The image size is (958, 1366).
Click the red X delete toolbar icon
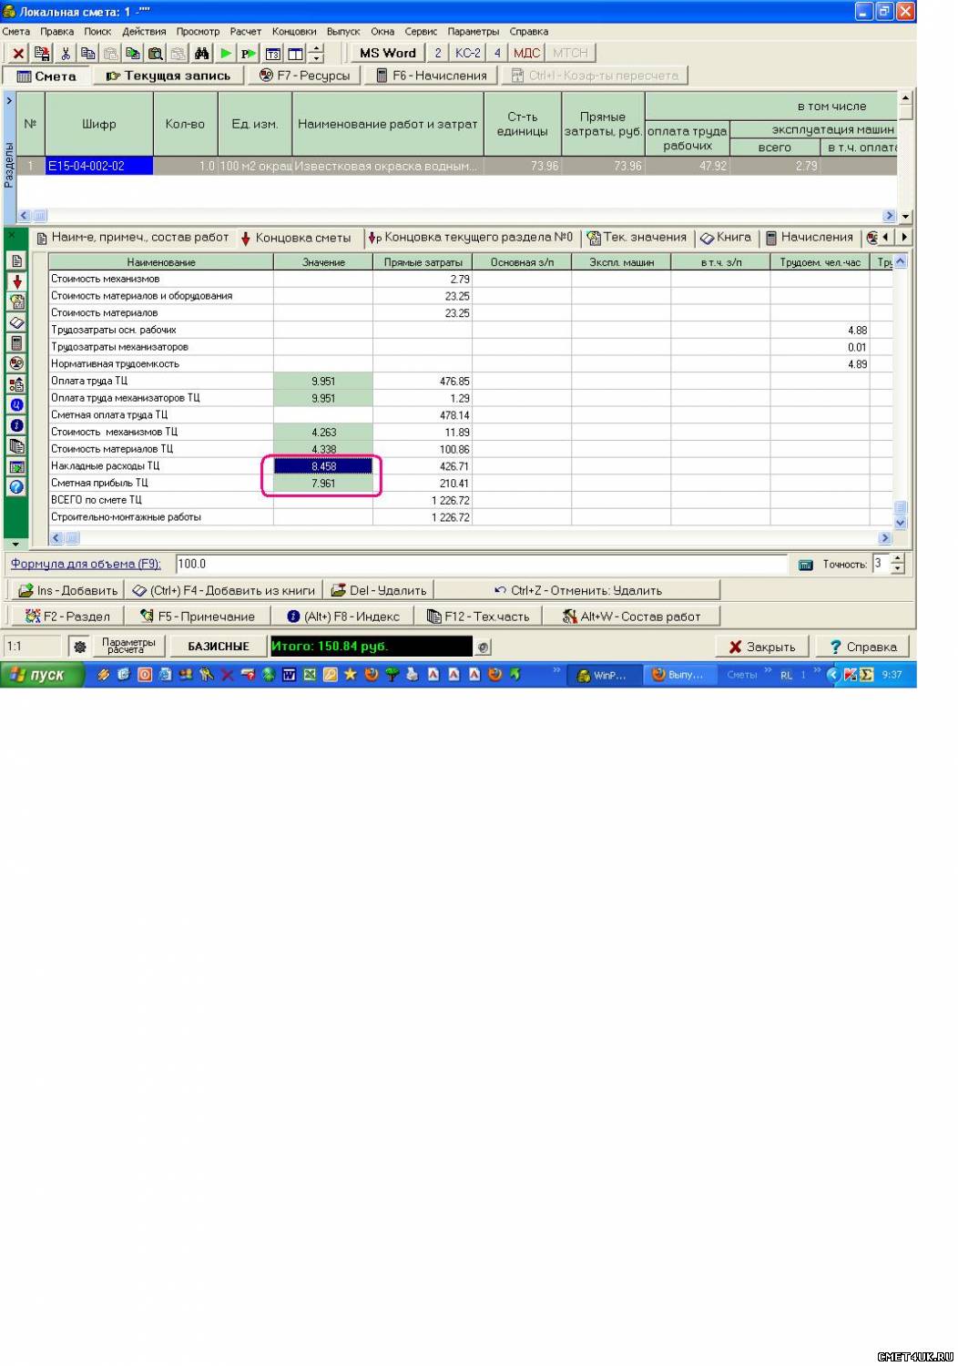[18, 54]
